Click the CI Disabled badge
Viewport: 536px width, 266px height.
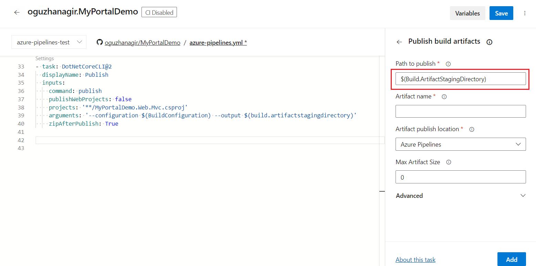159,12
